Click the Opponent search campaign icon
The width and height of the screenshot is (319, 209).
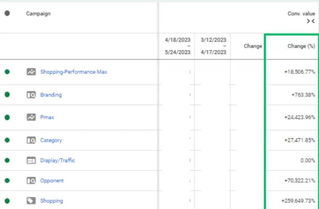31,181
